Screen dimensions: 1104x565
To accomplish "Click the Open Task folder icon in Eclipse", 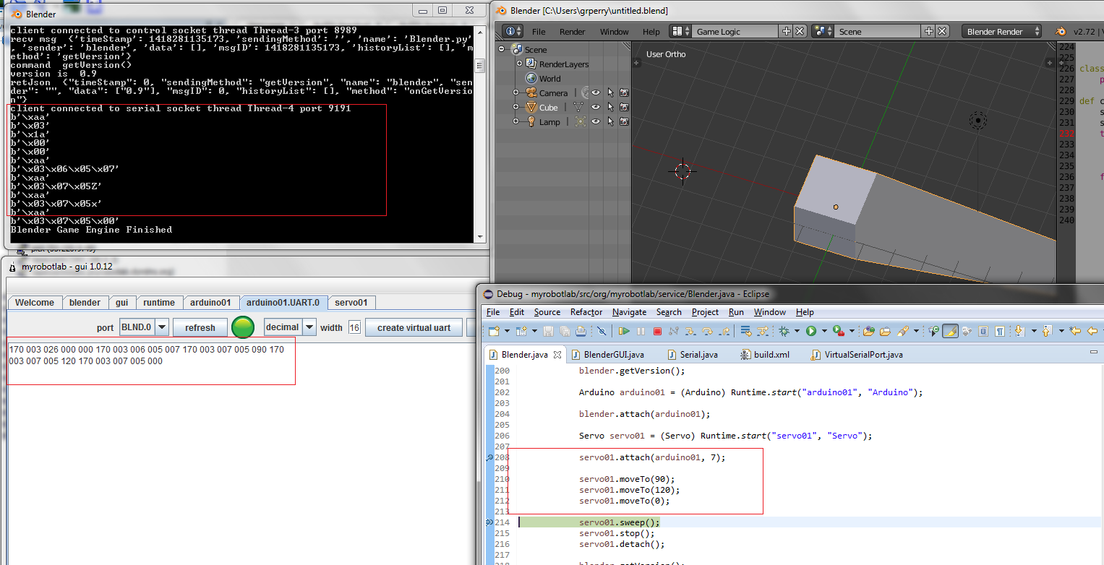I will (885, 331).
